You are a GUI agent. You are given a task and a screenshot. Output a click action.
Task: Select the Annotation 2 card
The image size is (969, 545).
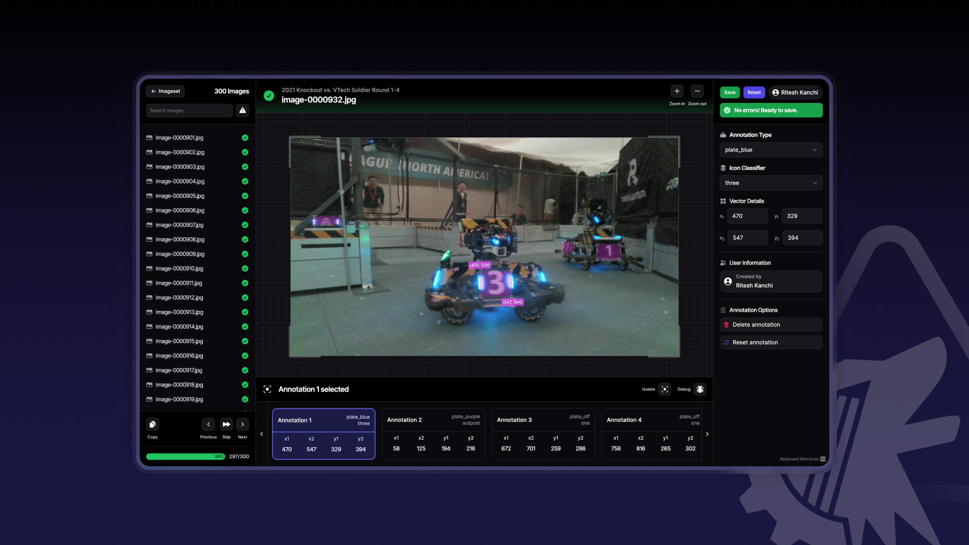433,433
